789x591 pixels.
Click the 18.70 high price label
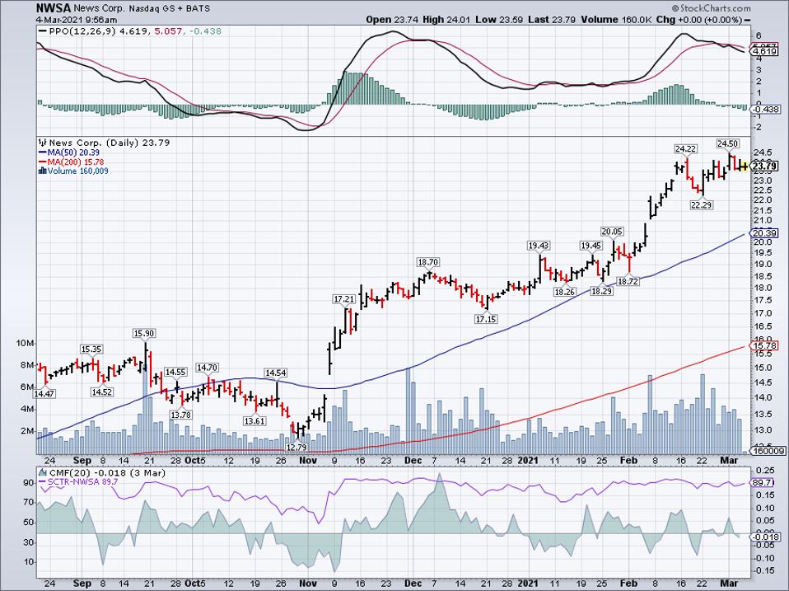[x=427, y=262]
